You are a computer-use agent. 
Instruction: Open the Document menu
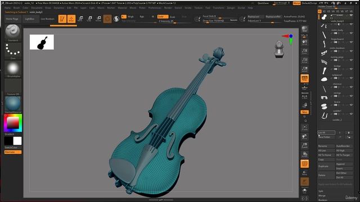click(37, 8)
